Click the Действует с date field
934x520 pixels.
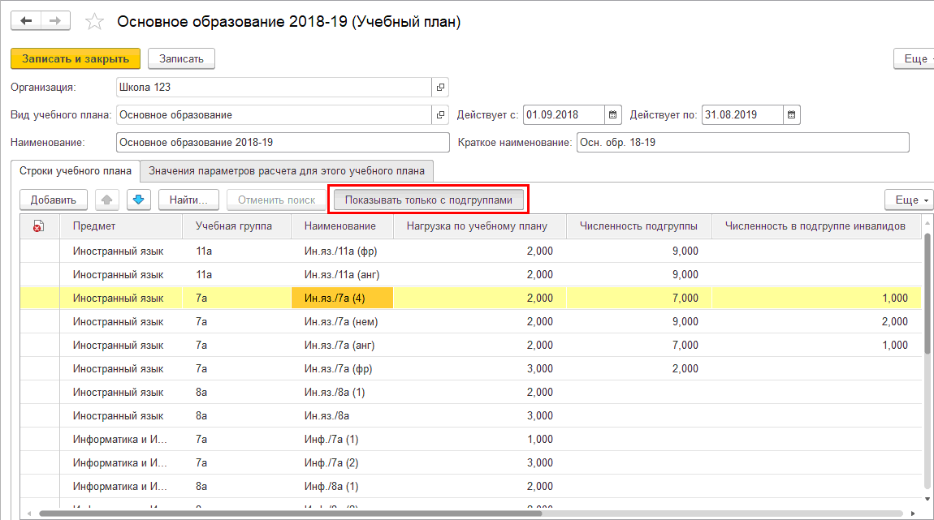coord(564,115)
